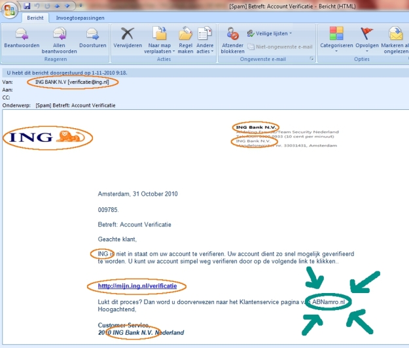The image size is (409, 348).
Task: Click the greeting 'Geachte klant,'
Action: pos(117,239)
